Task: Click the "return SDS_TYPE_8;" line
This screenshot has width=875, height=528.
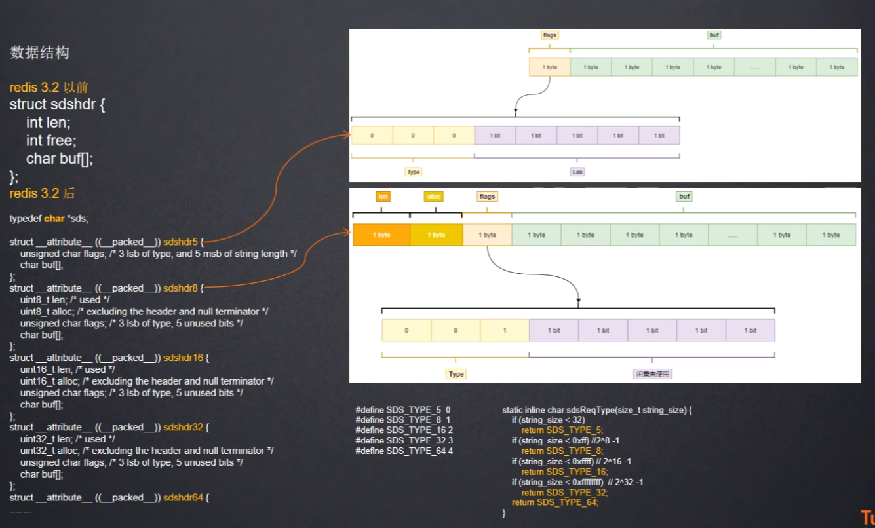Action: [x=562, y=451]
